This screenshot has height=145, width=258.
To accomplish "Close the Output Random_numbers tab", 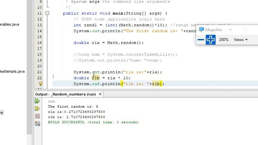I will coord(100,94).
